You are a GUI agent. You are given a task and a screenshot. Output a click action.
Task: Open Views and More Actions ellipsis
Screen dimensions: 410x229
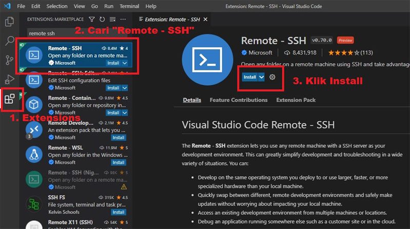tap(123, 20)
